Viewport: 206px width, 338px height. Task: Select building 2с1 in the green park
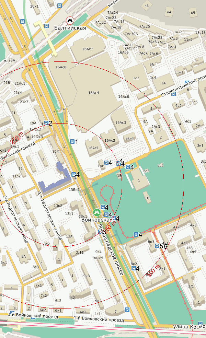pyautogui.click(x=160, y=165)
